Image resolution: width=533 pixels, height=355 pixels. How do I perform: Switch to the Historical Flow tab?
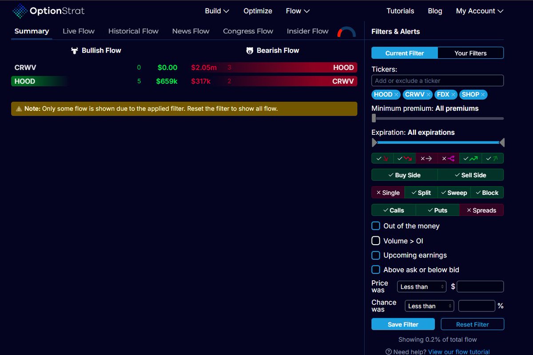133,31
